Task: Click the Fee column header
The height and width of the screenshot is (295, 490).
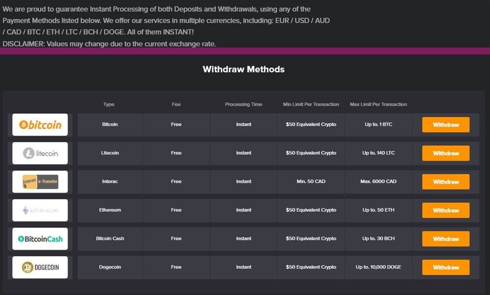Action: click(176, 104)
